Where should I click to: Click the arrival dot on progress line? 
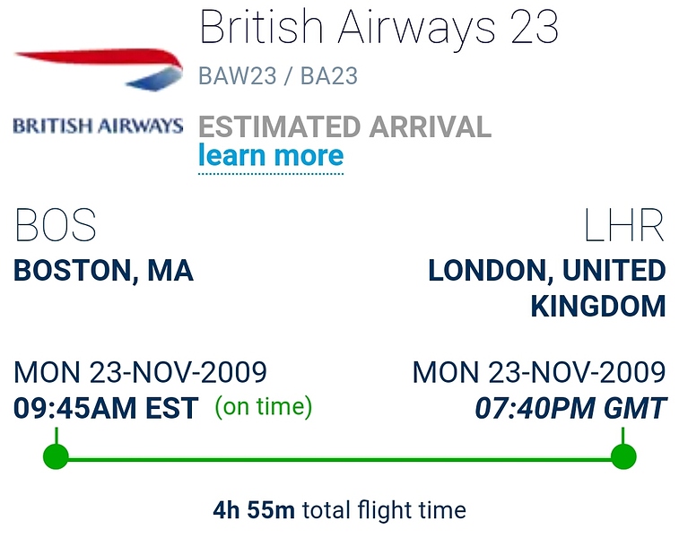(x=623, y=456)
